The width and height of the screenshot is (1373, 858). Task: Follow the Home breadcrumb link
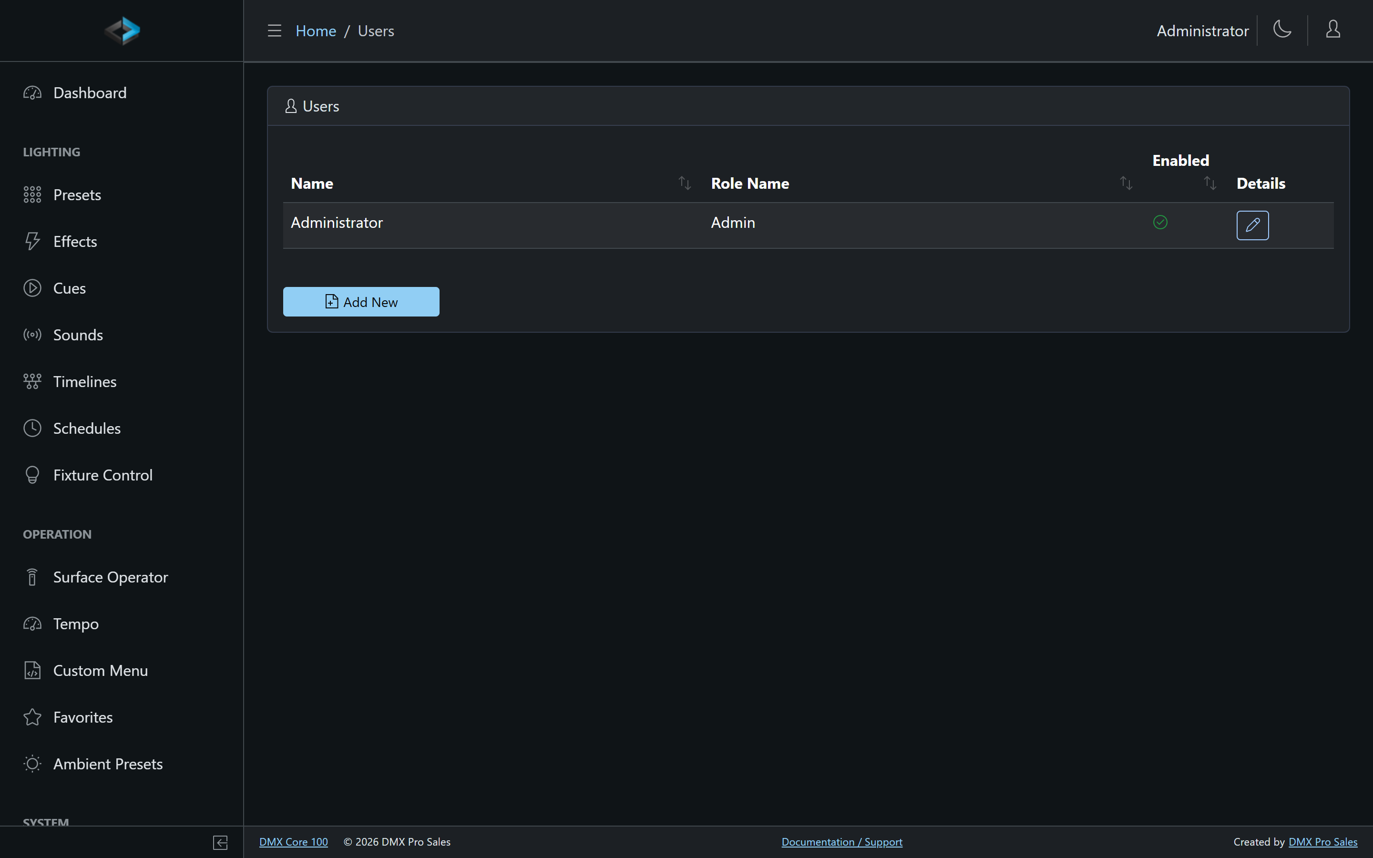click(316, 31)
